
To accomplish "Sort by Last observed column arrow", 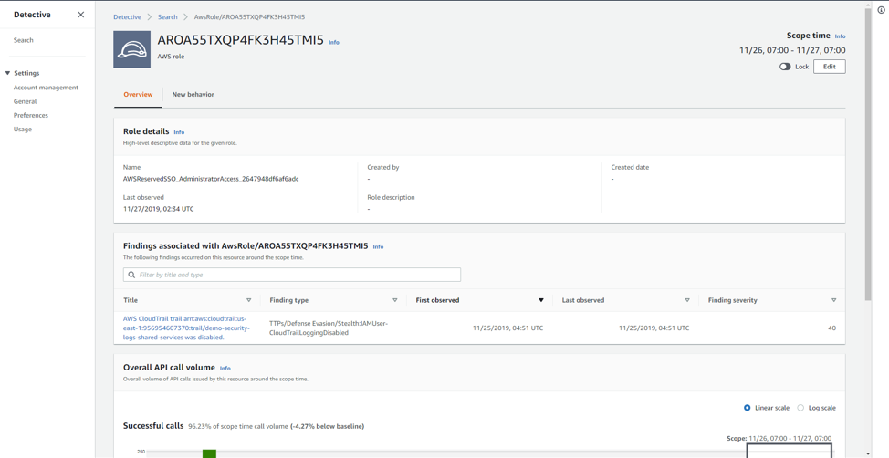I will pos(687,300).
